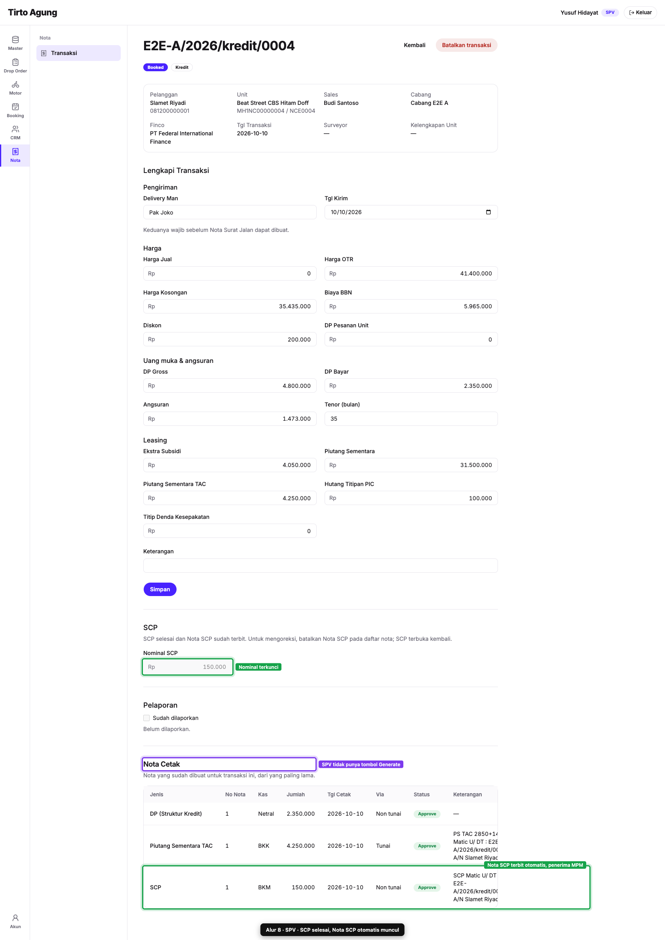Open Booking calendar icon
The height and width of the screenshot is (940, 665).
coord(15,107)
